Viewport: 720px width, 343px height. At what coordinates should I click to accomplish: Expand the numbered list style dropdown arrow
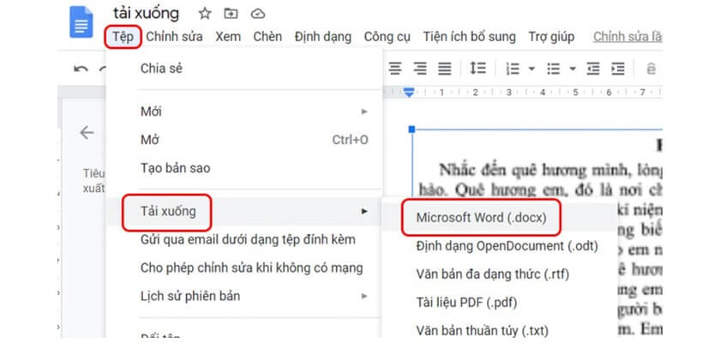coord(531,69)
